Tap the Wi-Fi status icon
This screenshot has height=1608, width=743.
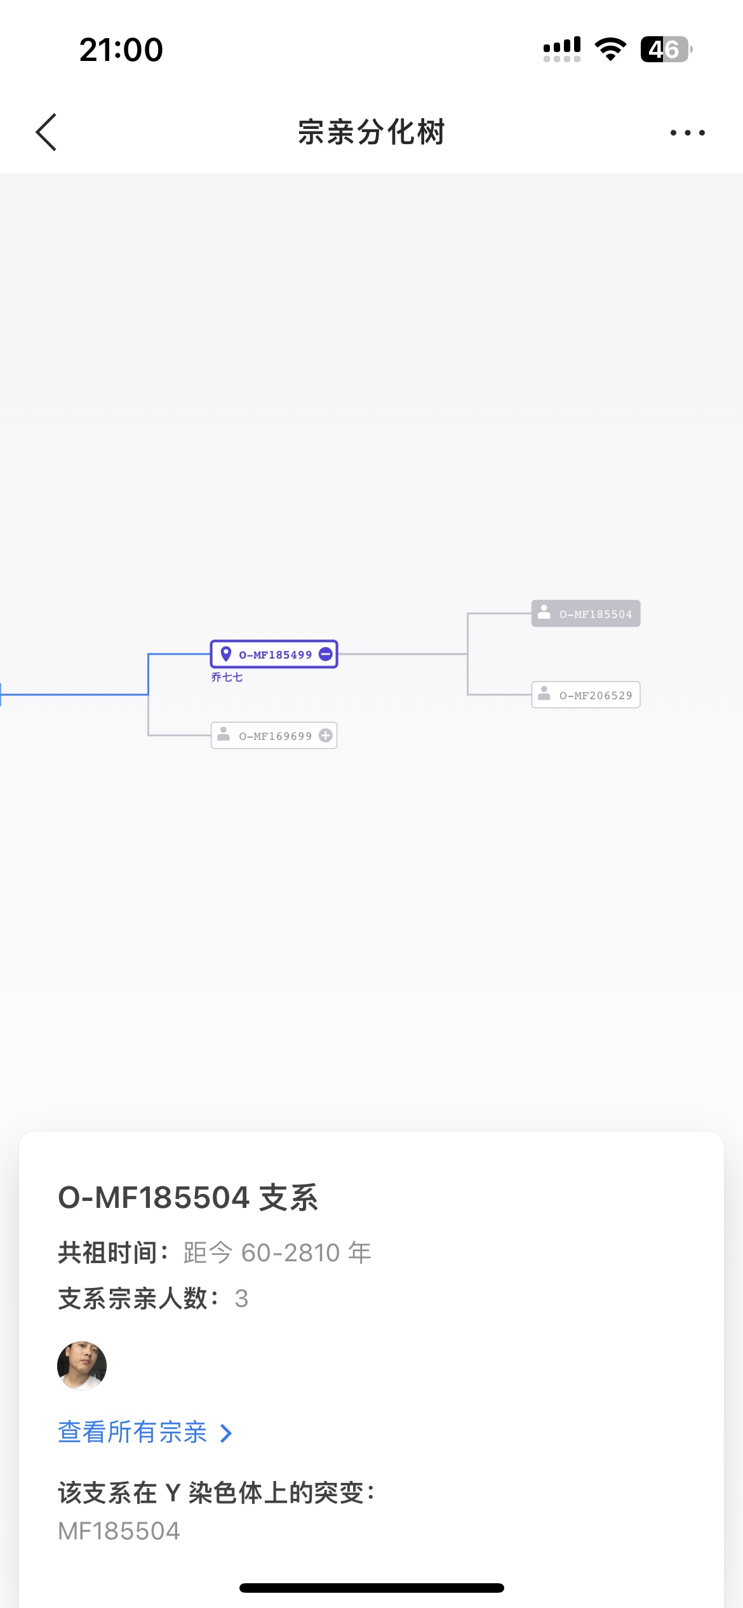[x=610, y=50]
